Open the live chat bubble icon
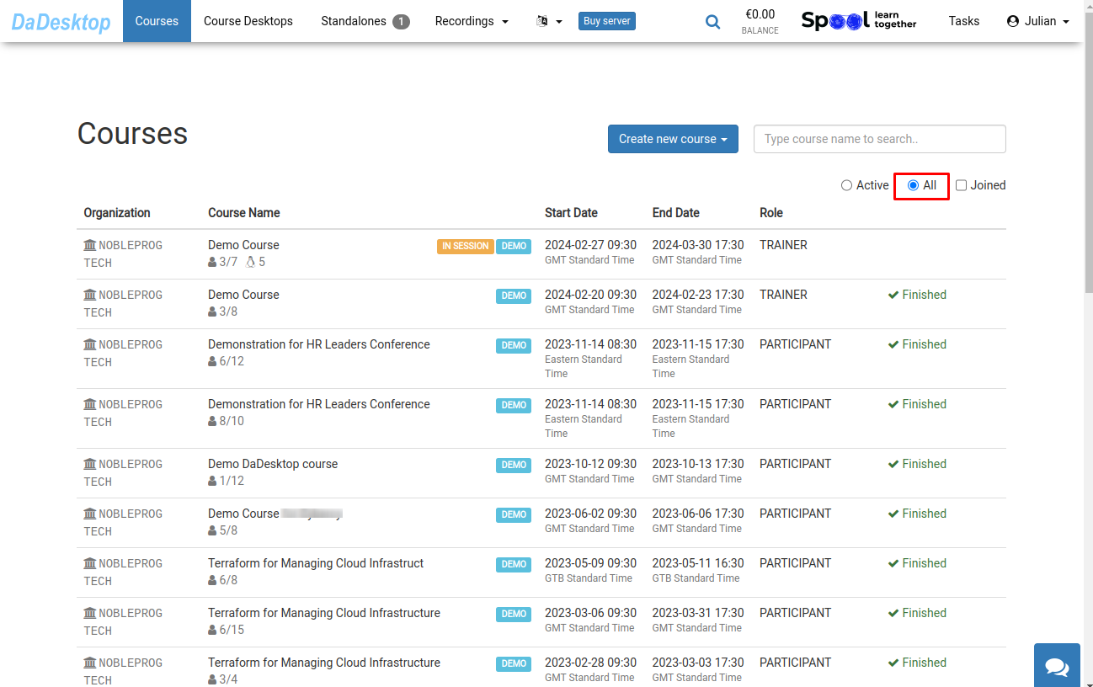The width and height of the screenshot is (1093, 687). pos(1057,666)
